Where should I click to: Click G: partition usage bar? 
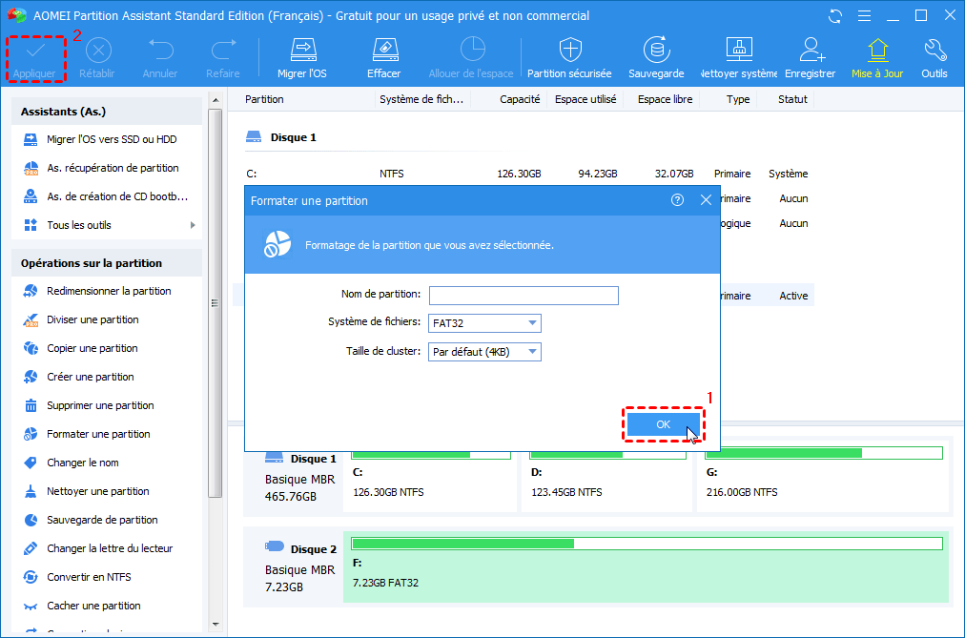pos(824,453)
